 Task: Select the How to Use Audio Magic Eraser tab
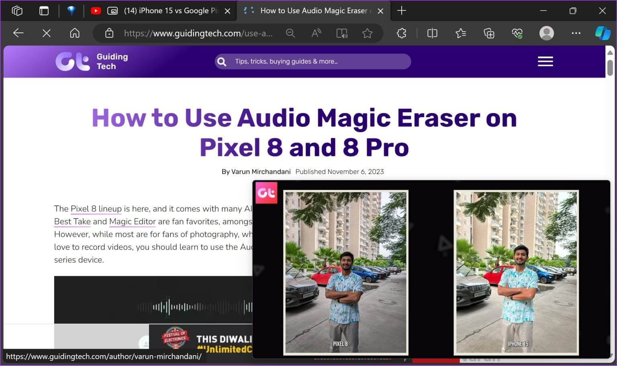tap(314, 11)
